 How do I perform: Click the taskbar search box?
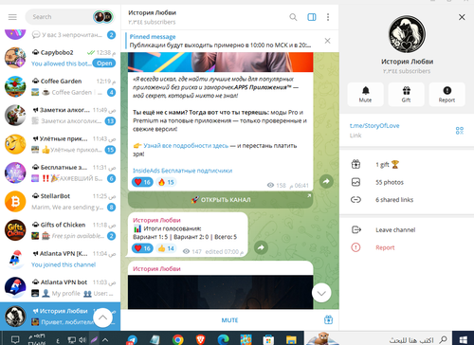click(377, 339)
